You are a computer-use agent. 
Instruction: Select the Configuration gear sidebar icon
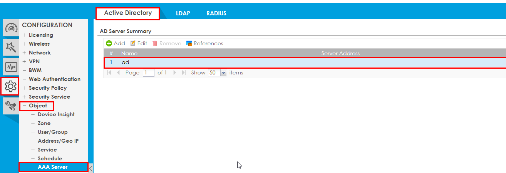coord(10,87)
